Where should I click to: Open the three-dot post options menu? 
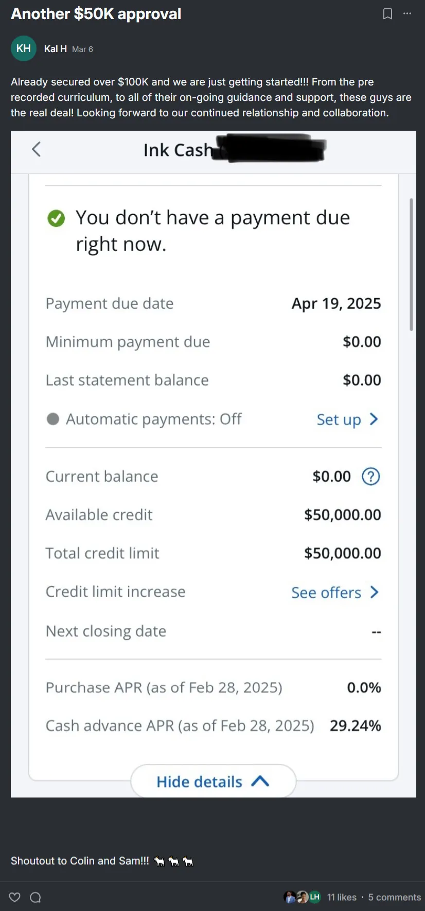click(x=407, y=14)
